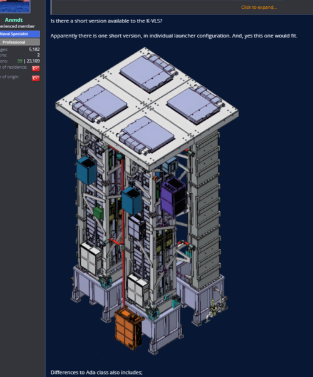
Task: Expand the quoted post via 'Click to expand...'
Action: [x=259, y=8]
